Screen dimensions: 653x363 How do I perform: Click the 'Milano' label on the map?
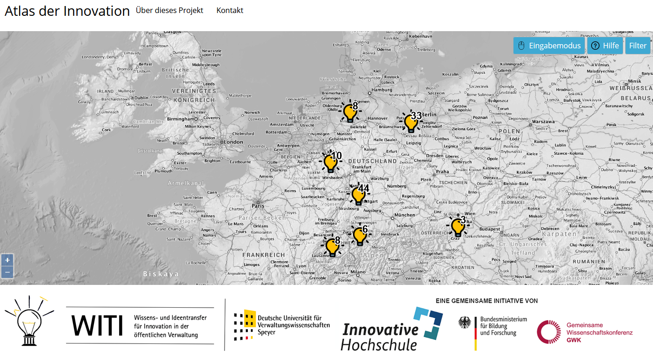pyautogui.click(x=358, y=272)
